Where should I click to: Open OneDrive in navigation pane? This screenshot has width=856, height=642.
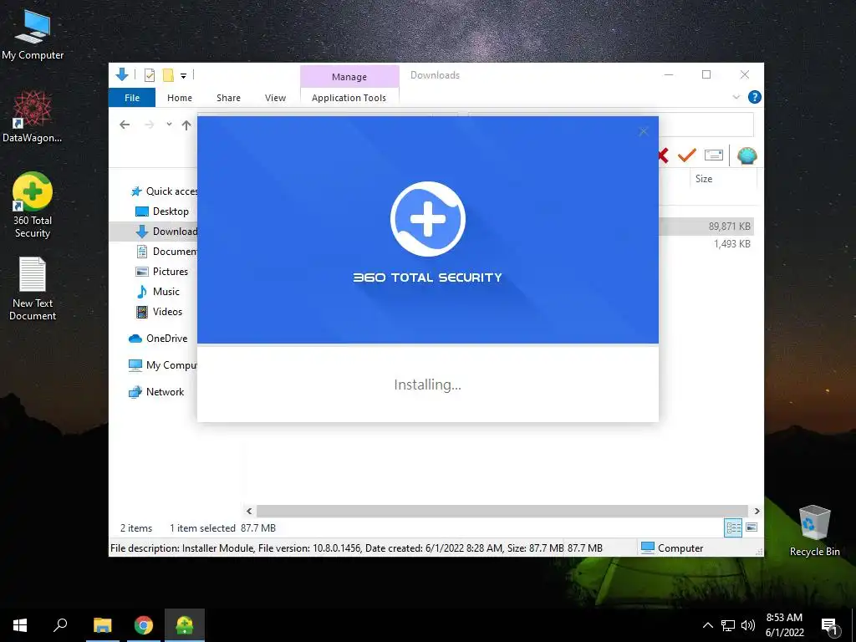(x=158, y=339)
